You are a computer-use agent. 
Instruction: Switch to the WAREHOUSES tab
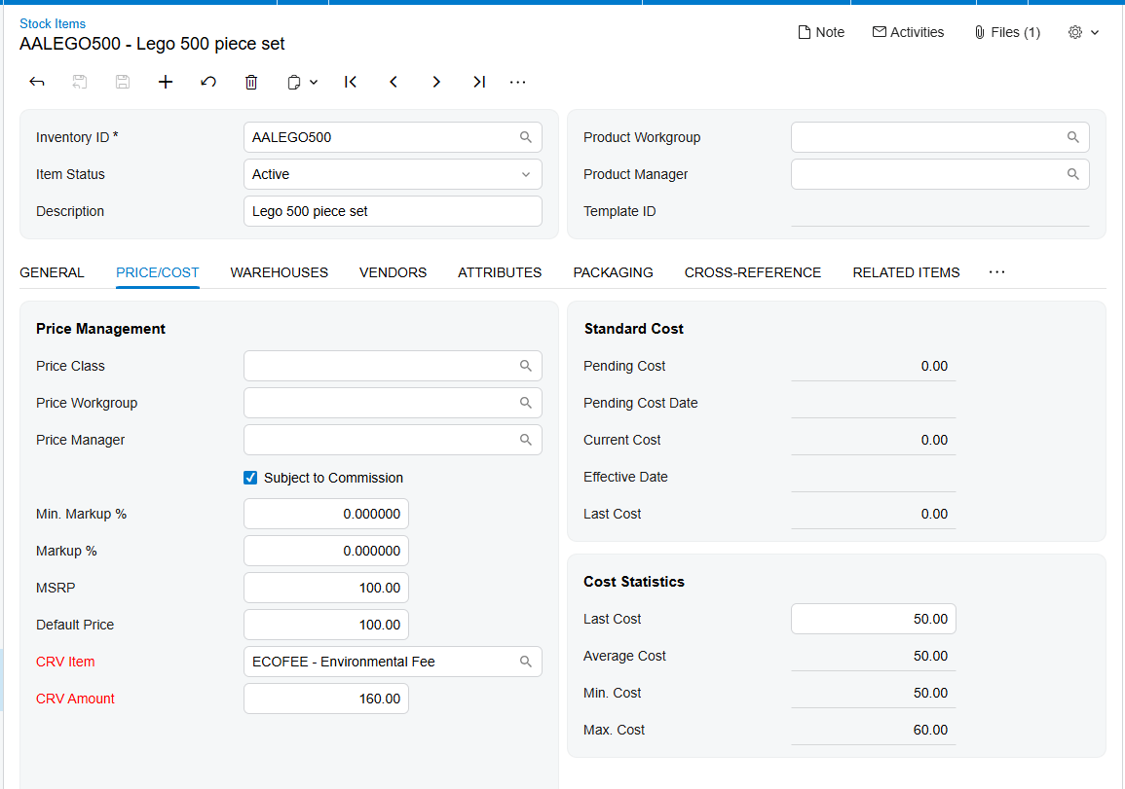pos(280,272)
